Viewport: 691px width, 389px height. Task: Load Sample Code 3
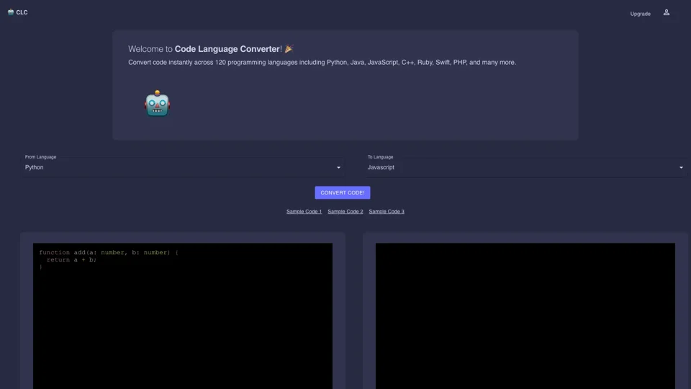coord(387,212)
